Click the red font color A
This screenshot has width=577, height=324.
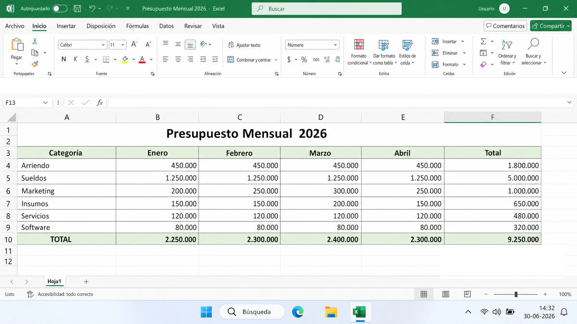point(142,60)
